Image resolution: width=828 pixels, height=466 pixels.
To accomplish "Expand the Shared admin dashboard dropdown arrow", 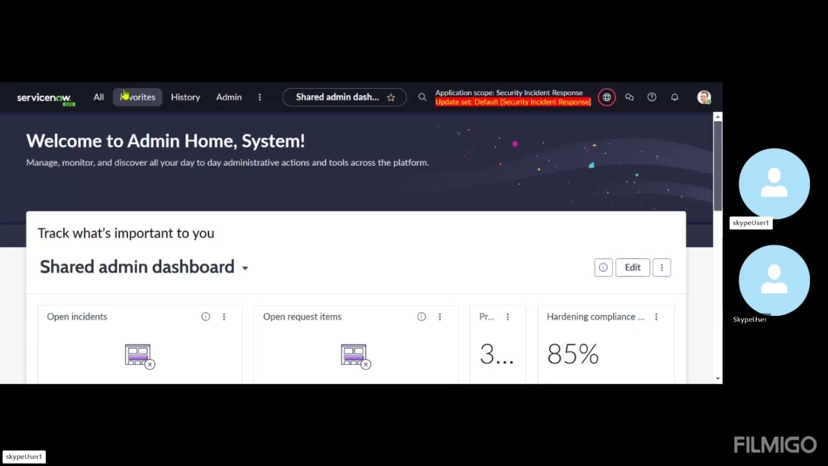I will 245,268.
